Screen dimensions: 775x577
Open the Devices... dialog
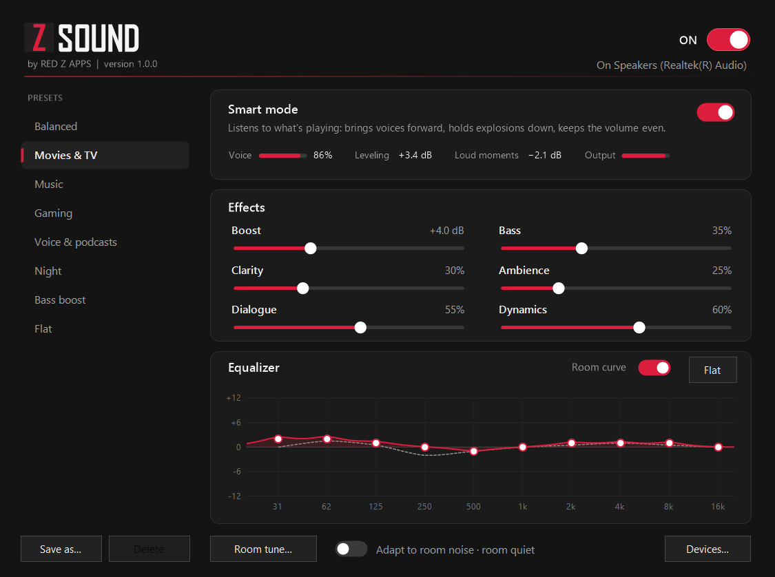tap(707, 549)
